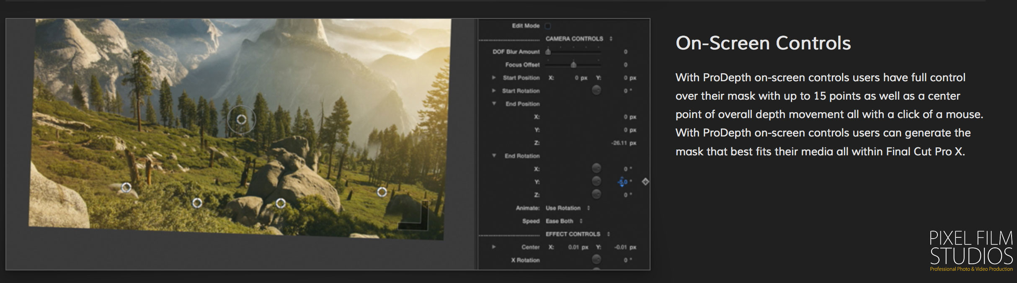Click the Focus Offset slider handle
1017x283 pixels.
pyautogui.click(x=573, y=65)
